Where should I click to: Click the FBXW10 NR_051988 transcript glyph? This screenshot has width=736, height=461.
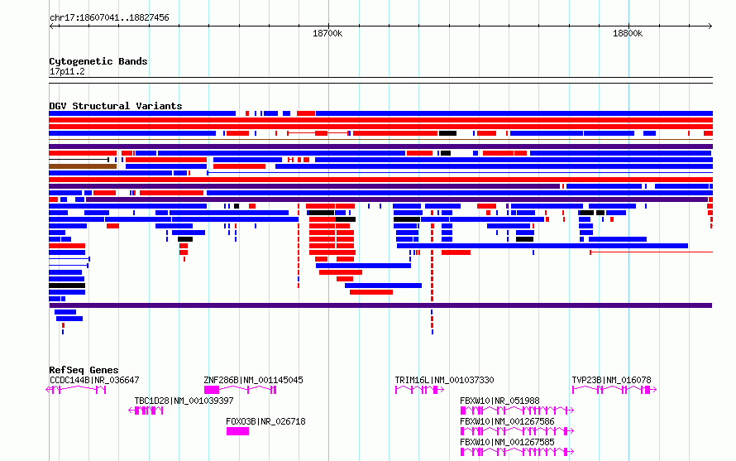click(517, 411)
